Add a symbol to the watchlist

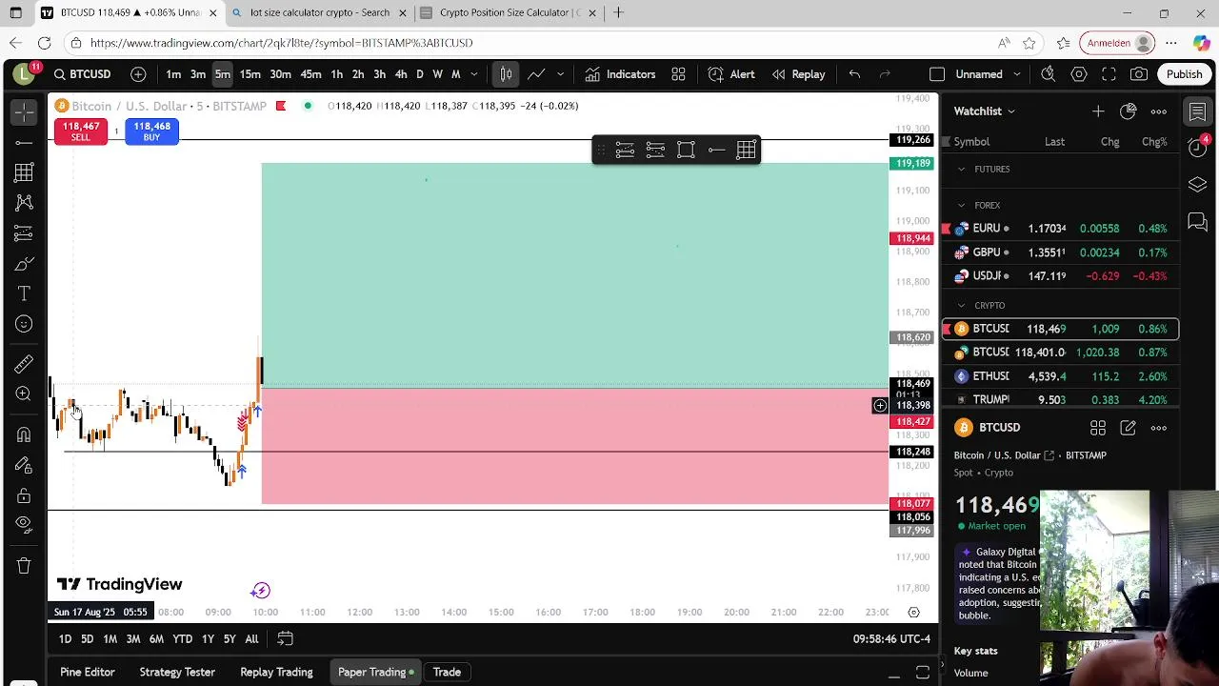click(x=1098, y=111)
